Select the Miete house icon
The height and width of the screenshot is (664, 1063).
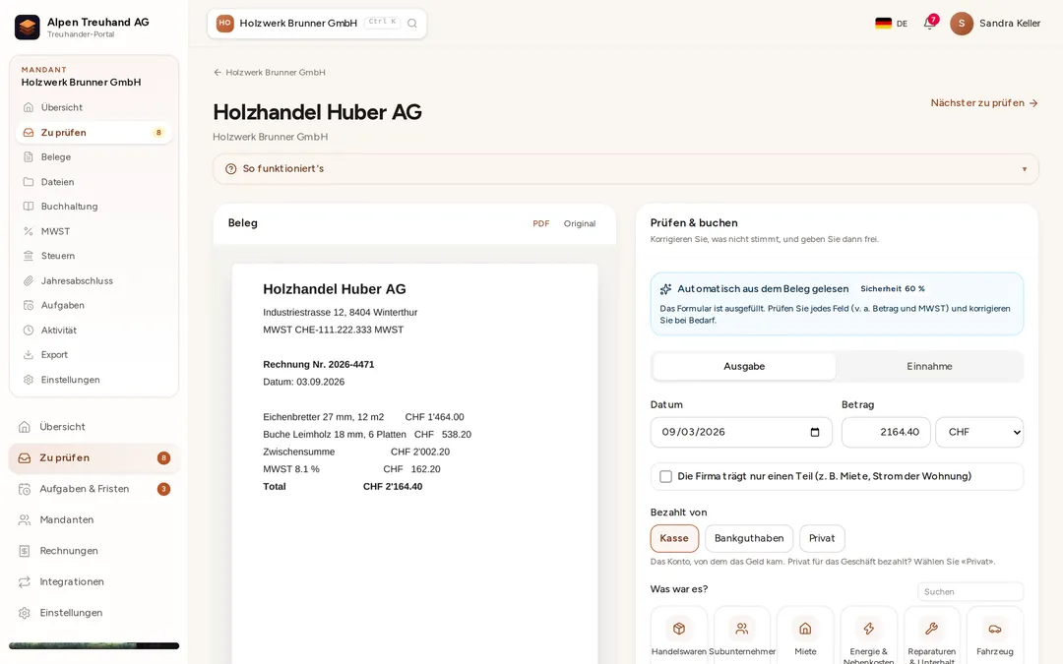point(805,628)
